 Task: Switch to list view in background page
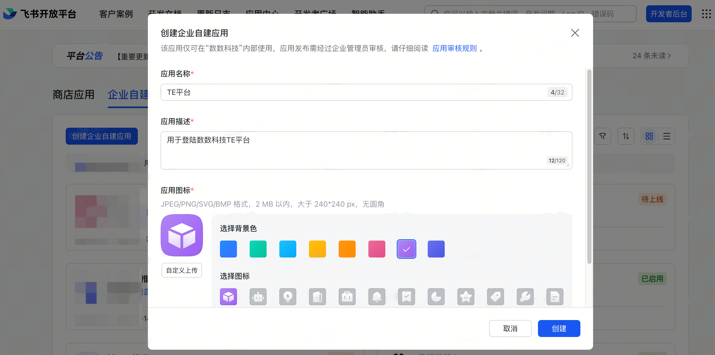[x=667, y=136]
